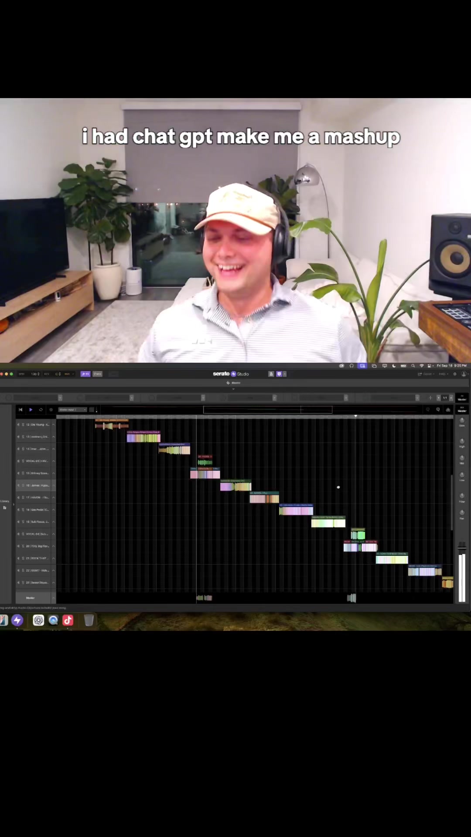This screenshot has width=471, height=837.
Task: Click the Twitch icon in the top bar
Action: tap(279, 374)
